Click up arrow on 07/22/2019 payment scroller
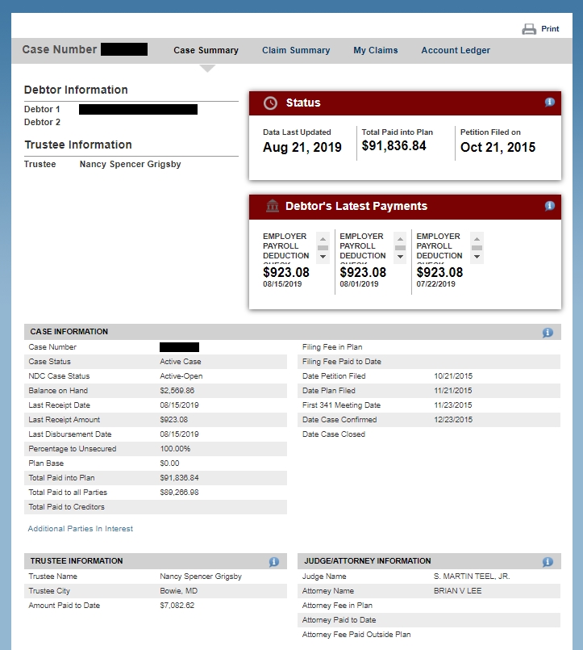The width and height of the screenshot is (583, 650). (x=477, y=239)
